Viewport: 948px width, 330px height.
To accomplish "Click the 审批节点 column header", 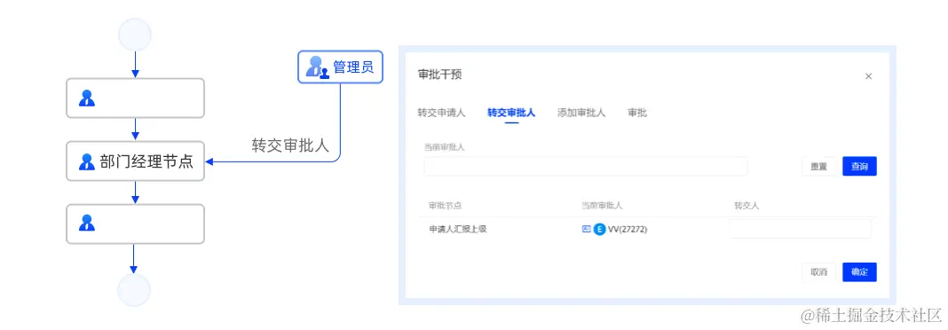I will (446, 206).
